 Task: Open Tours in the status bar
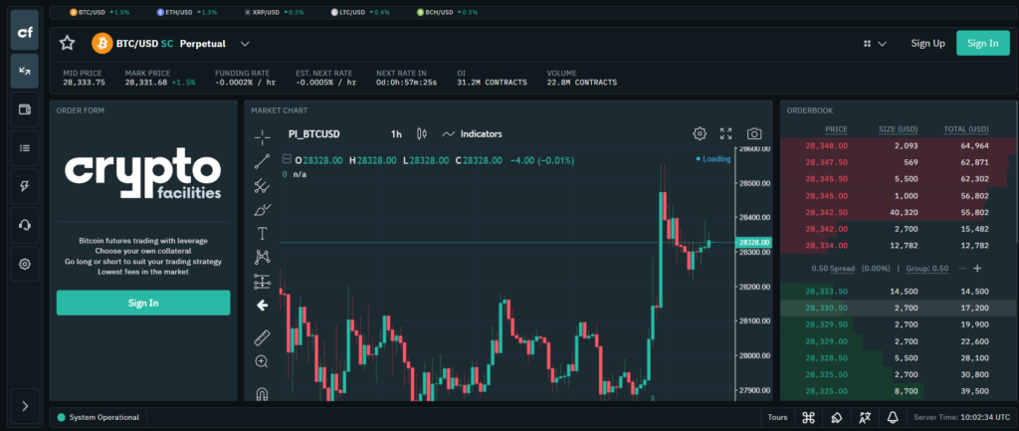(777, 417)
